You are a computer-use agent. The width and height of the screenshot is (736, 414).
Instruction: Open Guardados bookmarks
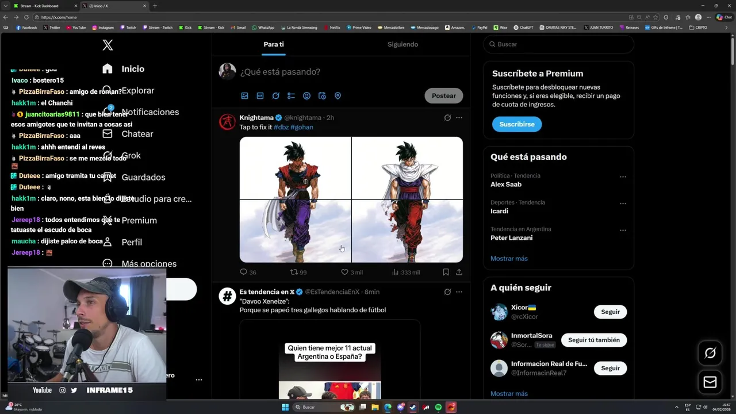pyautogui.click(x=143, y=177)
